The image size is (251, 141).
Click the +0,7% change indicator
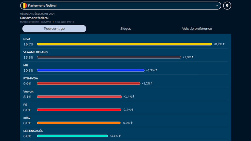pyautogui.click(x=219, y=44)
